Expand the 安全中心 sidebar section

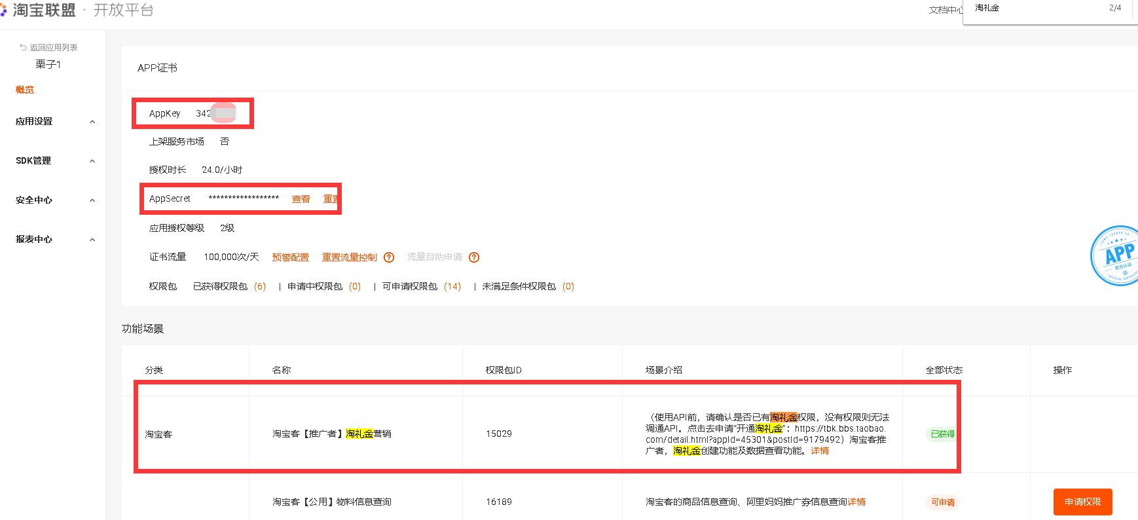click(92, 200)
